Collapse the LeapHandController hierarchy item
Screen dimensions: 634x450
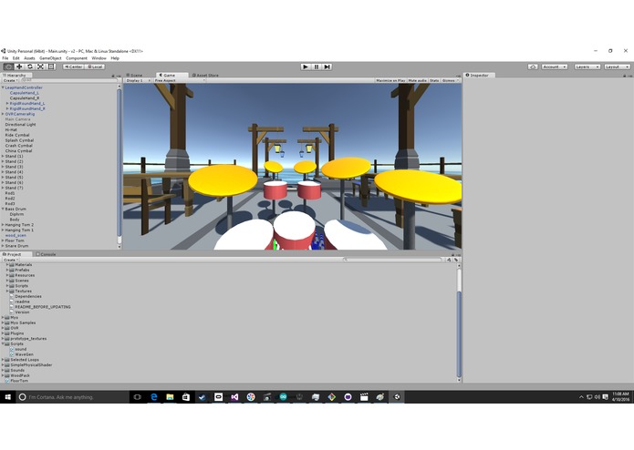click(x=3, y=87)
